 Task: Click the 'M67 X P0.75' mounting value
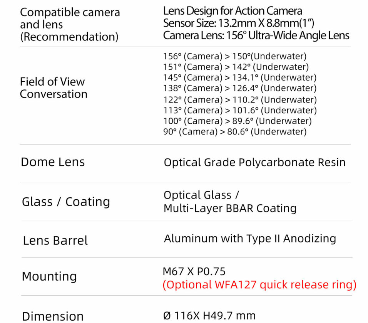pos(194,271)
